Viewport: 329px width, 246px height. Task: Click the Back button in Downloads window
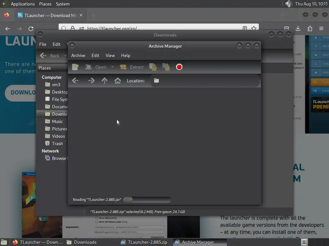[x=50, y=56]
